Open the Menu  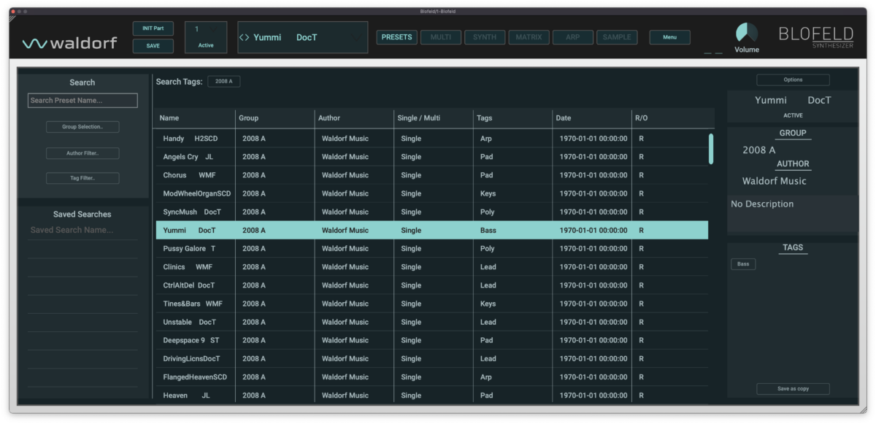tap(669, 36)
